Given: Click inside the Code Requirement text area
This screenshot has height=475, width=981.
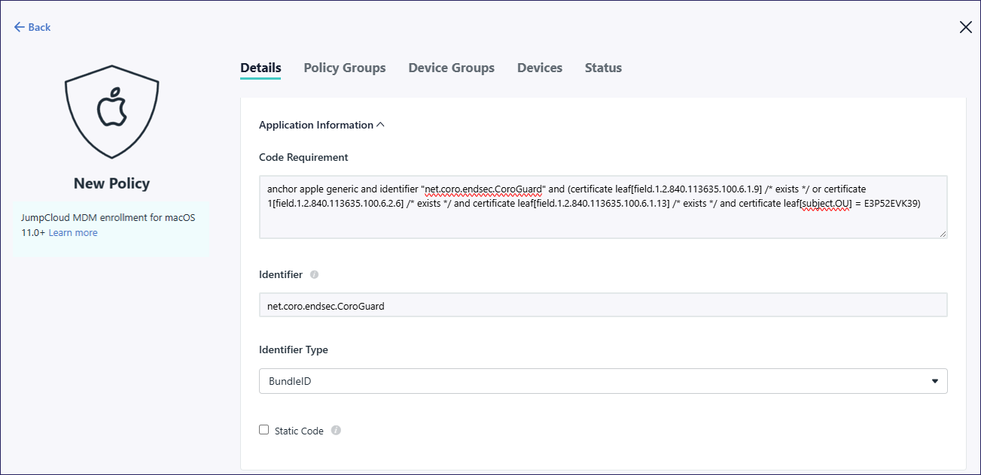Looking at the screenshot, I should 602,218.
